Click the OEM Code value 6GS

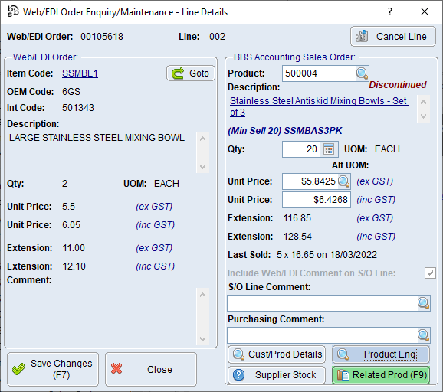71,92
